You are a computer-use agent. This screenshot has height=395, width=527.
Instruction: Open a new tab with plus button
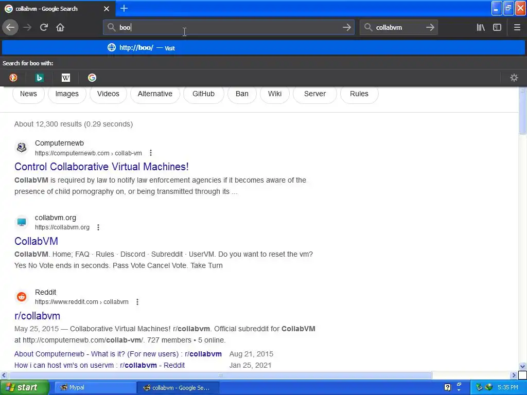tap(124, 8)
